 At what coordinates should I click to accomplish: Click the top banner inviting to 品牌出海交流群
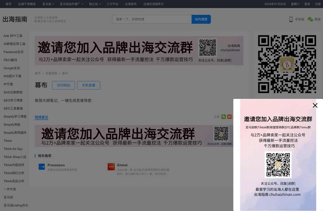pyautogui.click(x=139, y=51)
